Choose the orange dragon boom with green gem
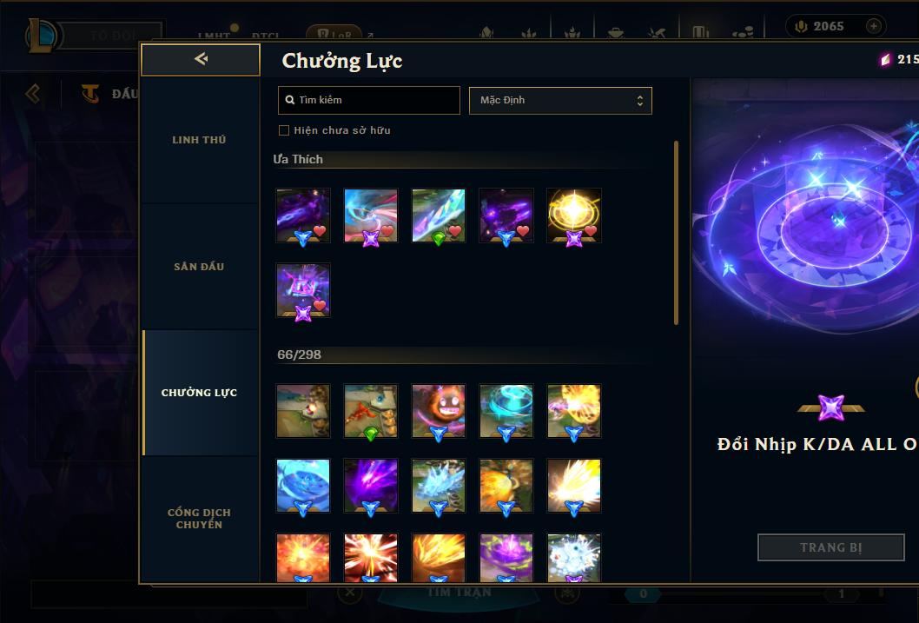Viewport: 919px width, 623px height. 370,411
